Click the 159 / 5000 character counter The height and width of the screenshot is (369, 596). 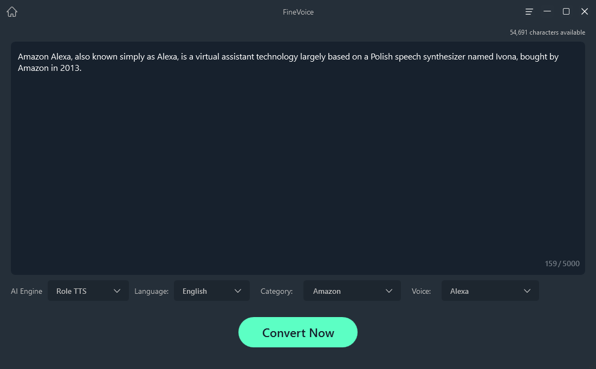[x=562, y=263]
